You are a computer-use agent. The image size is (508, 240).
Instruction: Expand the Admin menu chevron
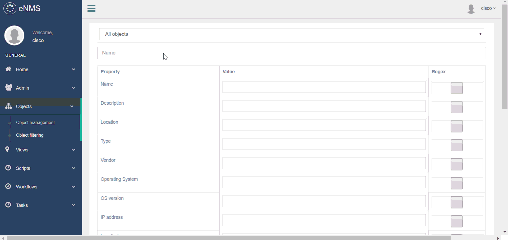click(73, 88)
